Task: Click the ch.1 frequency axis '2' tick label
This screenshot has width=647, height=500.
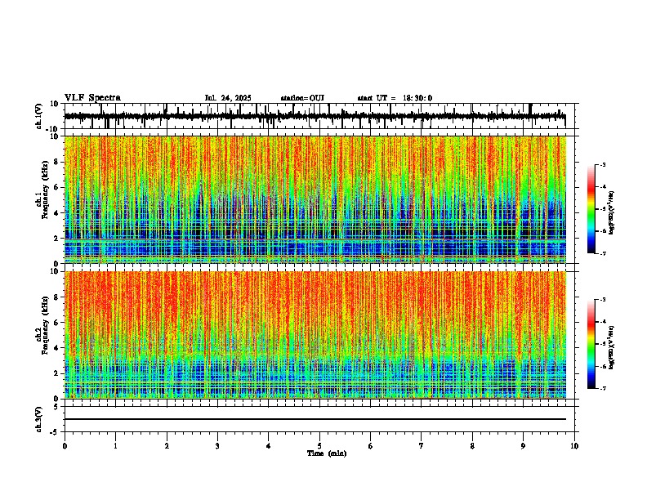Action: point(56,239)
